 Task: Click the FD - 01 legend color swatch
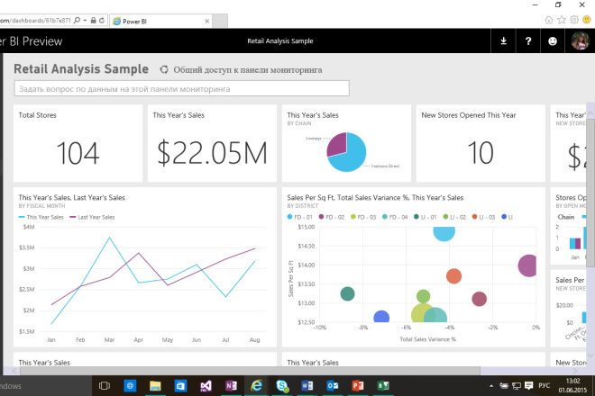point(290,217)
